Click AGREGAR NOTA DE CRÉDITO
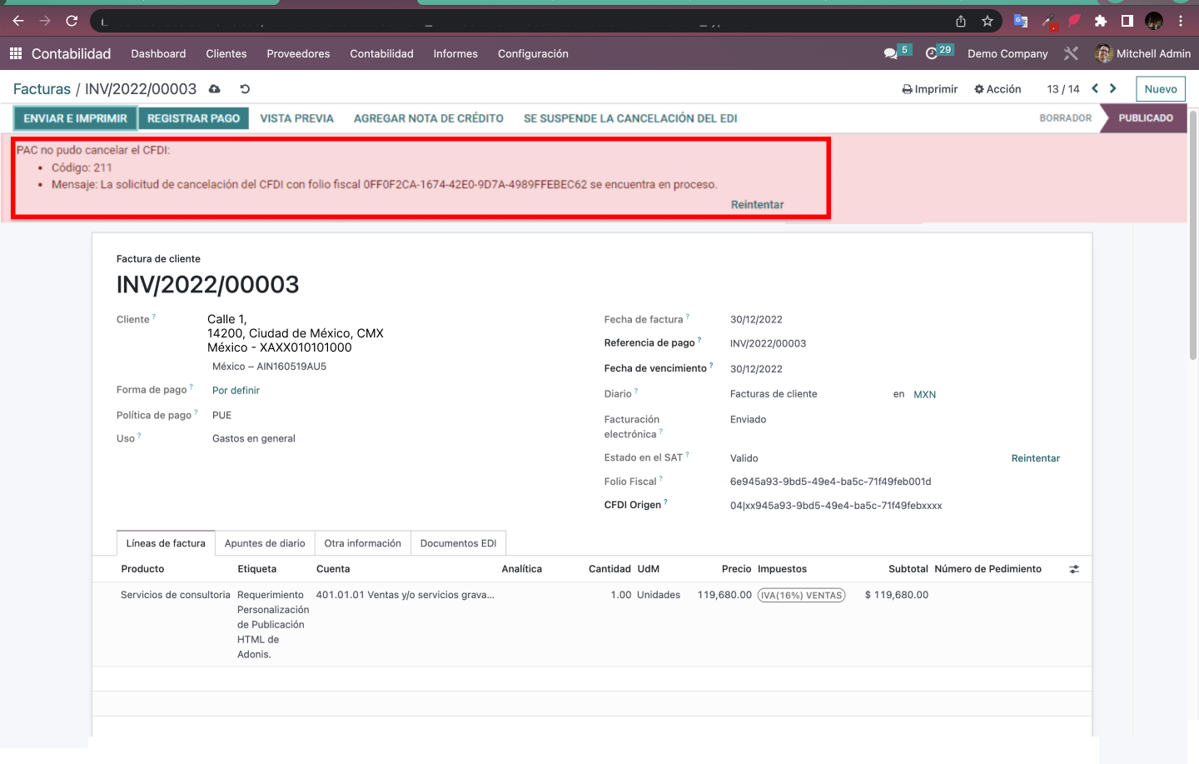1199x764 pixels. click(x=429, y=118)
